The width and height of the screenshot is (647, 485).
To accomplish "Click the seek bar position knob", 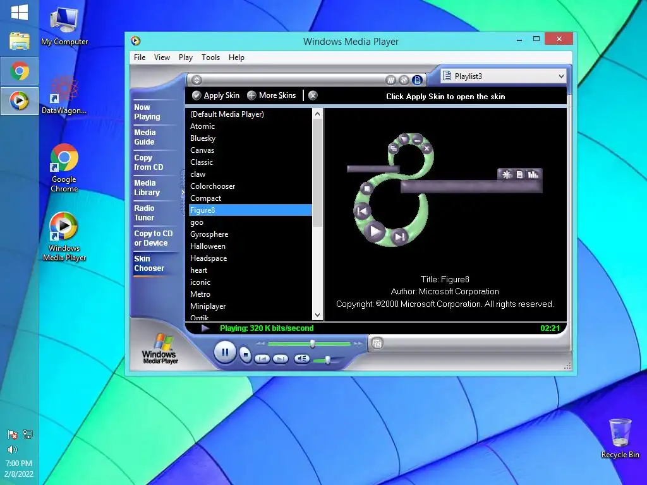I will (312, 344).
